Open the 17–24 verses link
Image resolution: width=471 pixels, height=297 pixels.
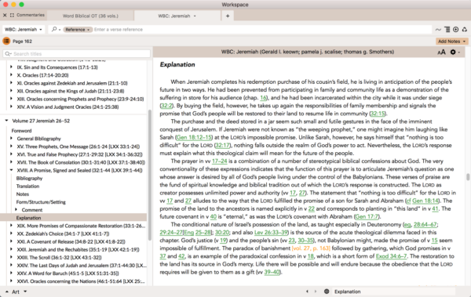click(220, 161)
